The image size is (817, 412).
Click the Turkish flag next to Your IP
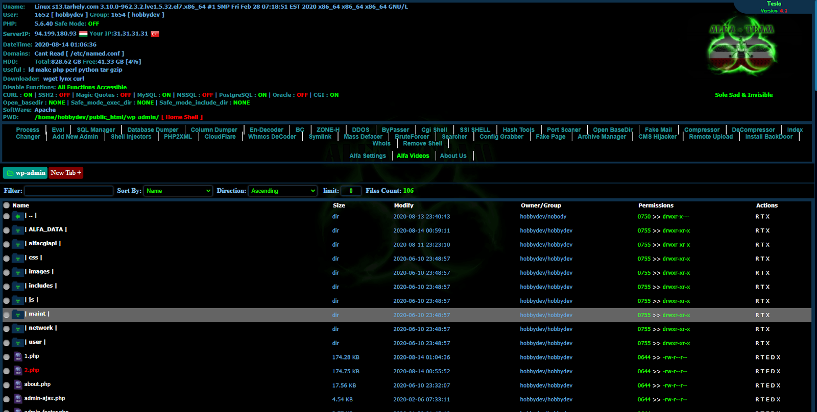(155, 34)
